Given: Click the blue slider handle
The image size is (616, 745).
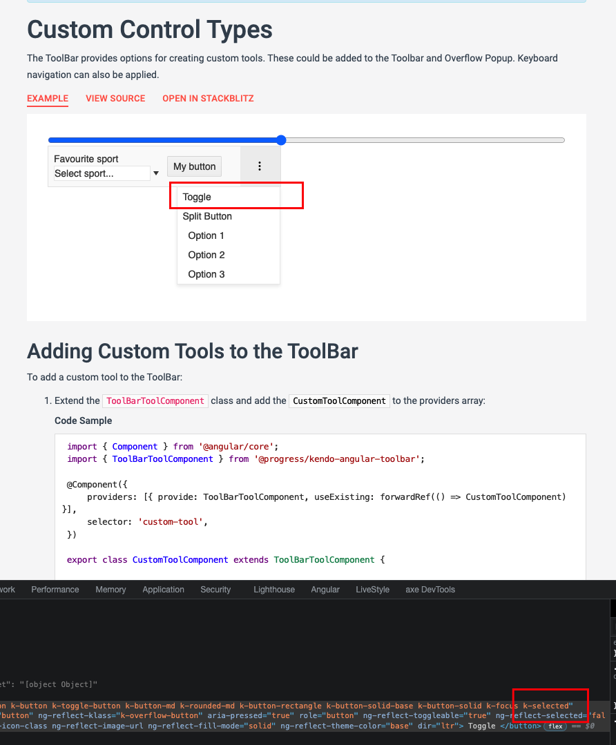Looking at the screenshot, I should (280, 139).
